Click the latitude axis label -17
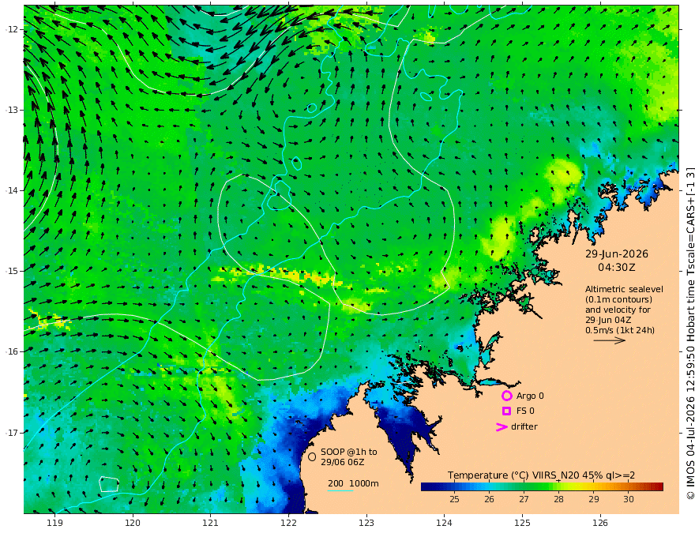 12,433
